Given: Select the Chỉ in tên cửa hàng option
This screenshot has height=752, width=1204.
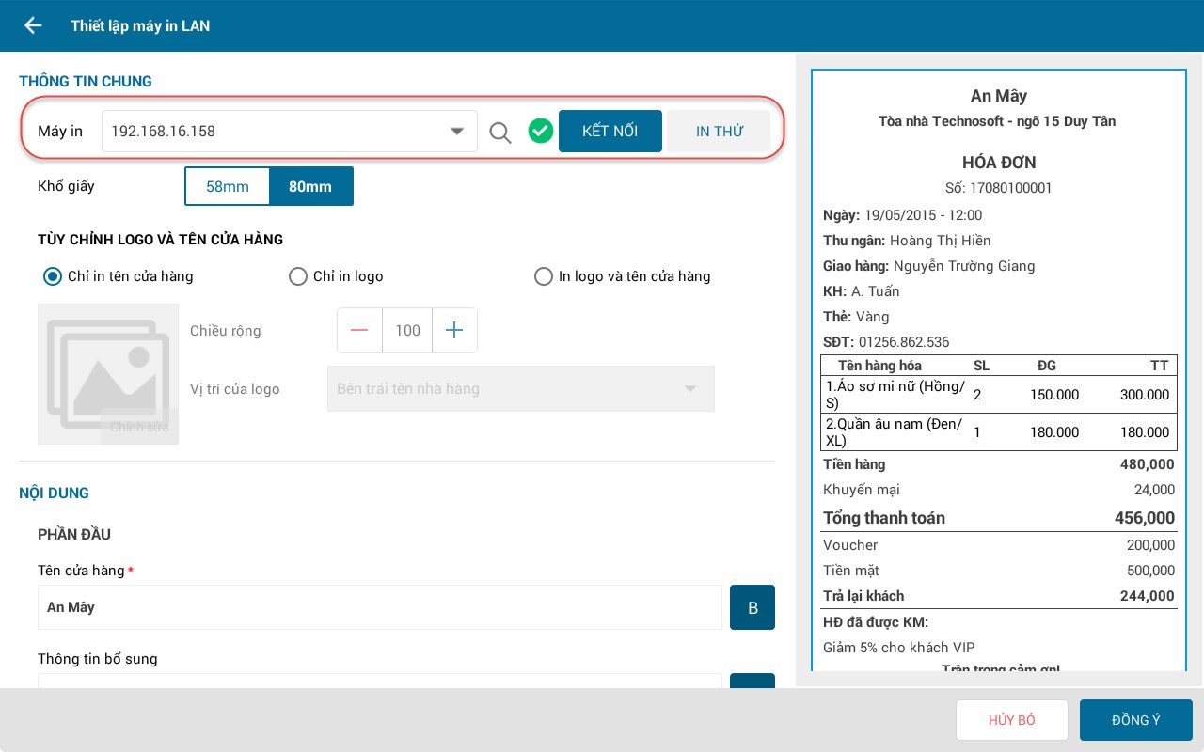Looking at the screenshot, I should coord(53,276).
